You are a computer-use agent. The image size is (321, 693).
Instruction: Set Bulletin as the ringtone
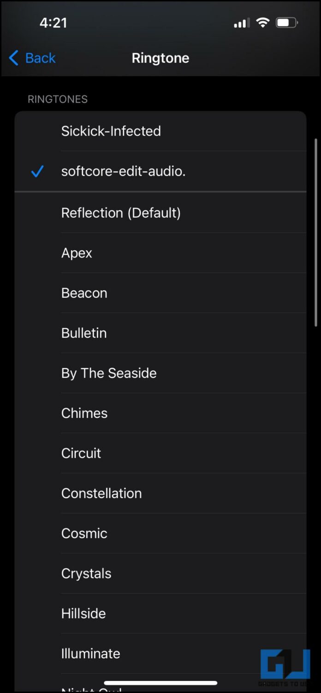click(84, 333)
